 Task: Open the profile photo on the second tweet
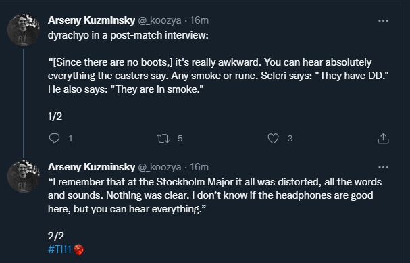(x=24, y=176)
